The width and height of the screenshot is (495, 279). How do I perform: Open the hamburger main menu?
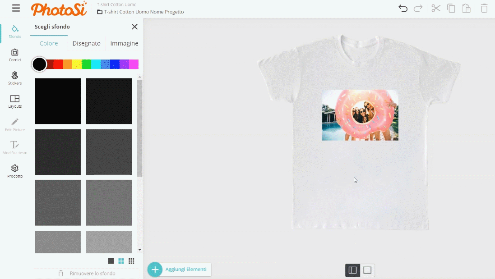pyautogui.click(x=16, y=8)
